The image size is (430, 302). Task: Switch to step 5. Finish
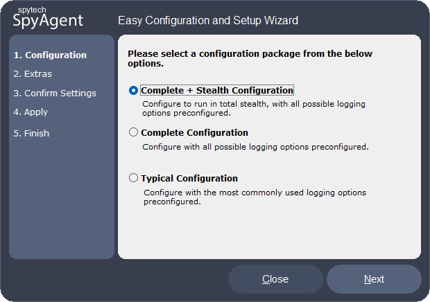click(31, 134)
